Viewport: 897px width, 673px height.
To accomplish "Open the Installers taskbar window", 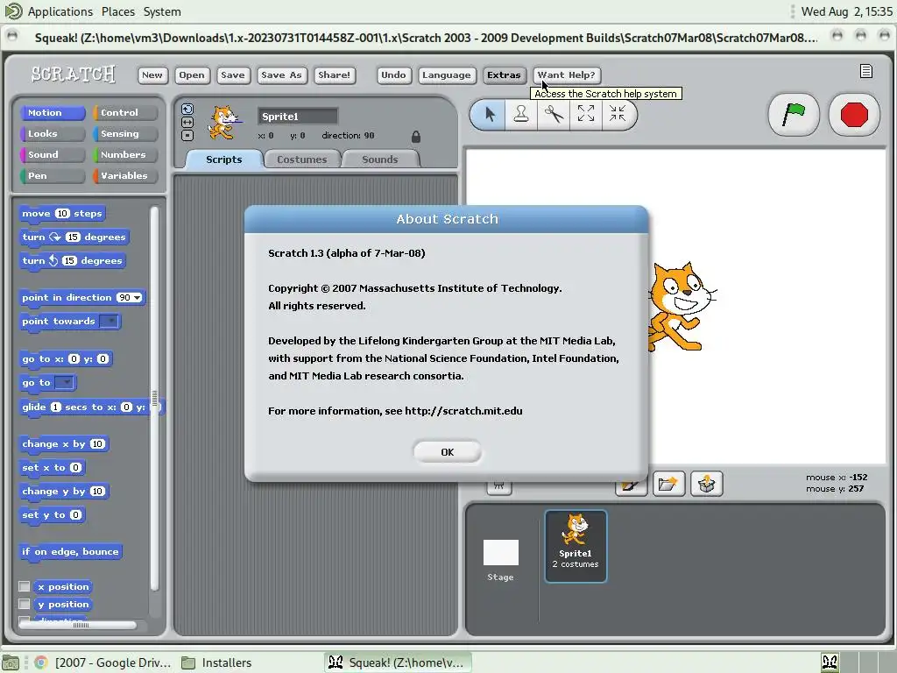I will (217, 662).
